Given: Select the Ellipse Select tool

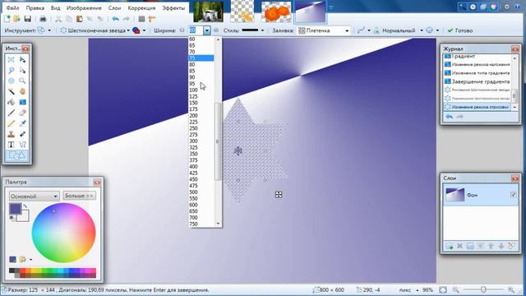Looking at the screenshot, I should coord(12,81).
